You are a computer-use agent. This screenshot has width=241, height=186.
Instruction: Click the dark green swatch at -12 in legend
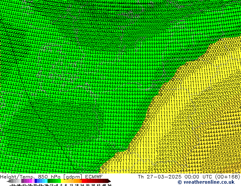point(49,181)
